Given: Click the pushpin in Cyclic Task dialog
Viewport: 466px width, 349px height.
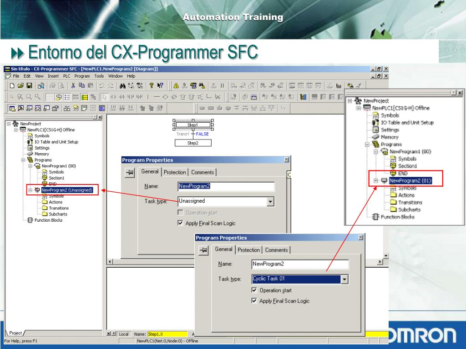Looking at the screenshot, I should click(x=203, y=250).
